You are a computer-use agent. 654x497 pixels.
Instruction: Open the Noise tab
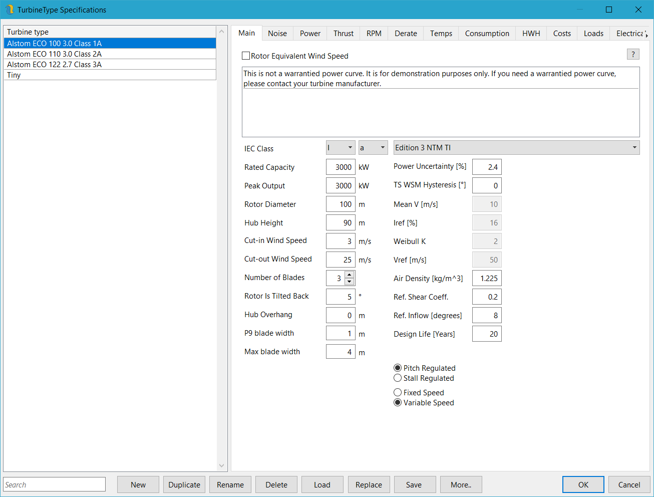277,34
